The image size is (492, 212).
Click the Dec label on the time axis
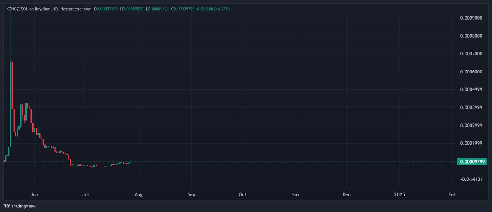[347, 194]
